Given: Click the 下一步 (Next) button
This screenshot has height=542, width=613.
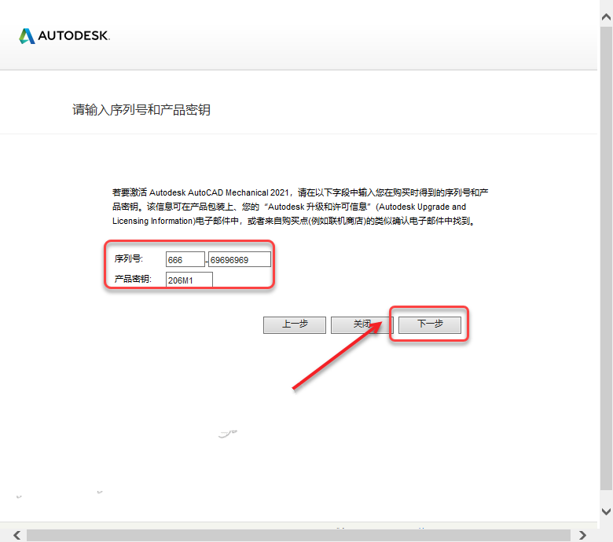Looking at the screenshot, I should (x=430, y=324).
